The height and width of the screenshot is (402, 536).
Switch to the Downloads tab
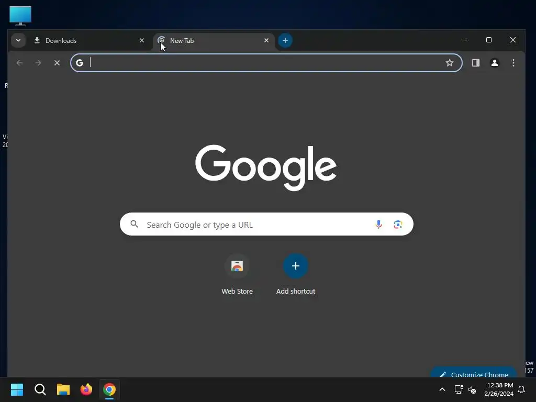tap(89, 41)
